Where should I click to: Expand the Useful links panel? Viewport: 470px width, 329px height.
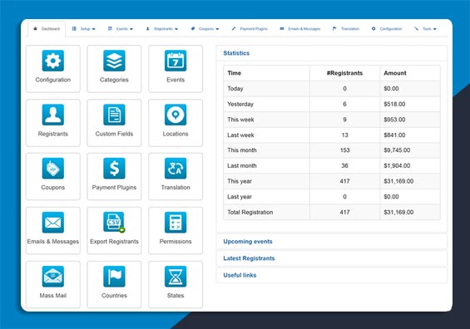pos(240,275)
